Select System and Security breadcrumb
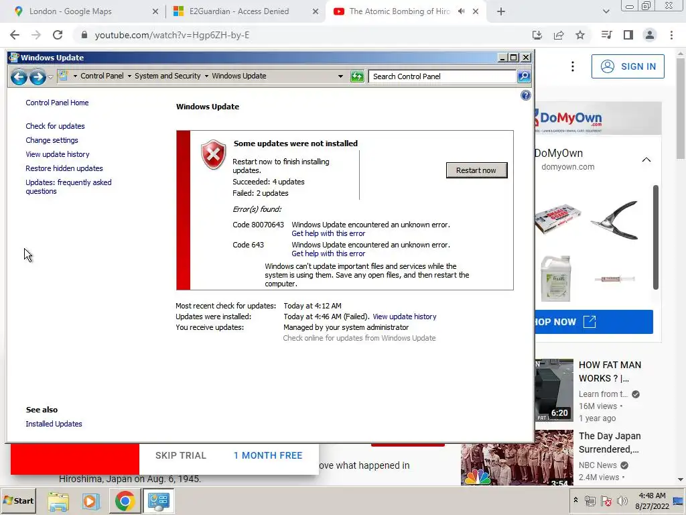The width and height of the screenshot is (686, 515). [167, 76]
